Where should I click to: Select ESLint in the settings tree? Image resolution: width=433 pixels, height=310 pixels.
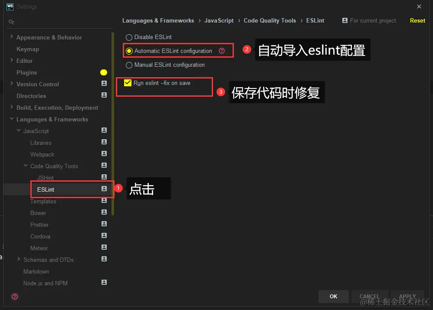[46, 189]
